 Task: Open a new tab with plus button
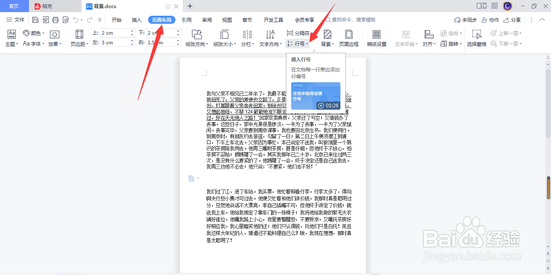tap(190, 6)
